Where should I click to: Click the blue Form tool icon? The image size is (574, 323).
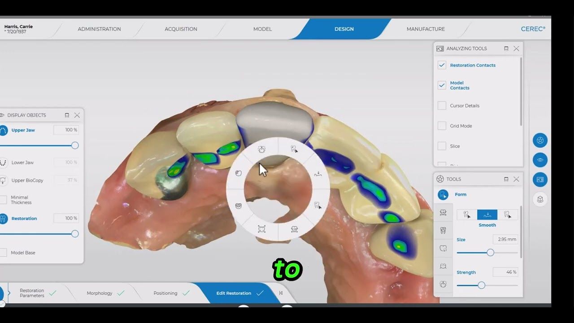coord(443,195)
